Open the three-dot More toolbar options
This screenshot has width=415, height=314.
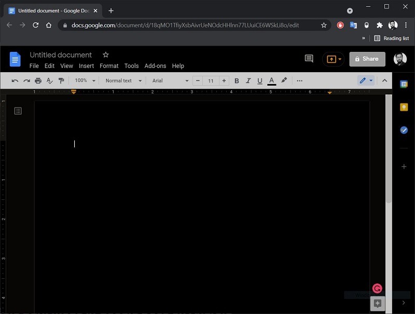point(300,81)
